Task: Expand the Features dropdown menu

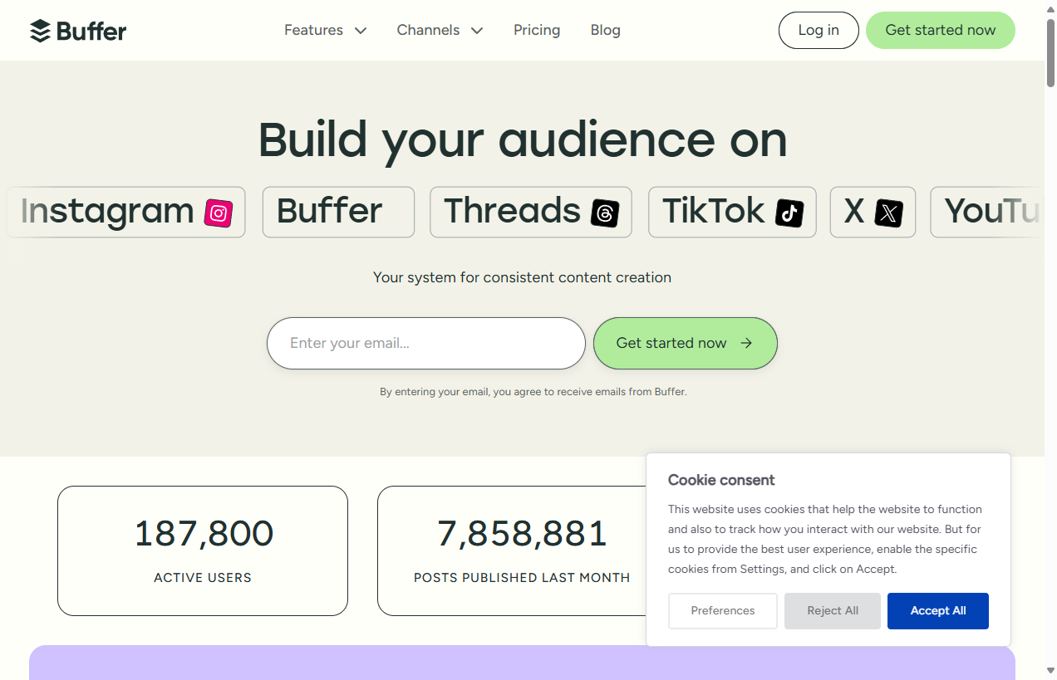Action: coord(325,30)
